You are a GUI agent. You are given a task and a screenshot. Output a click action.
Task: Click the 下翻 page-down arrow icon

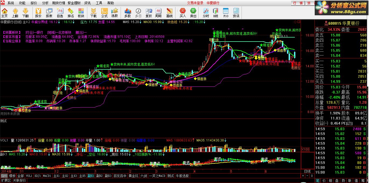coord(25,13)
